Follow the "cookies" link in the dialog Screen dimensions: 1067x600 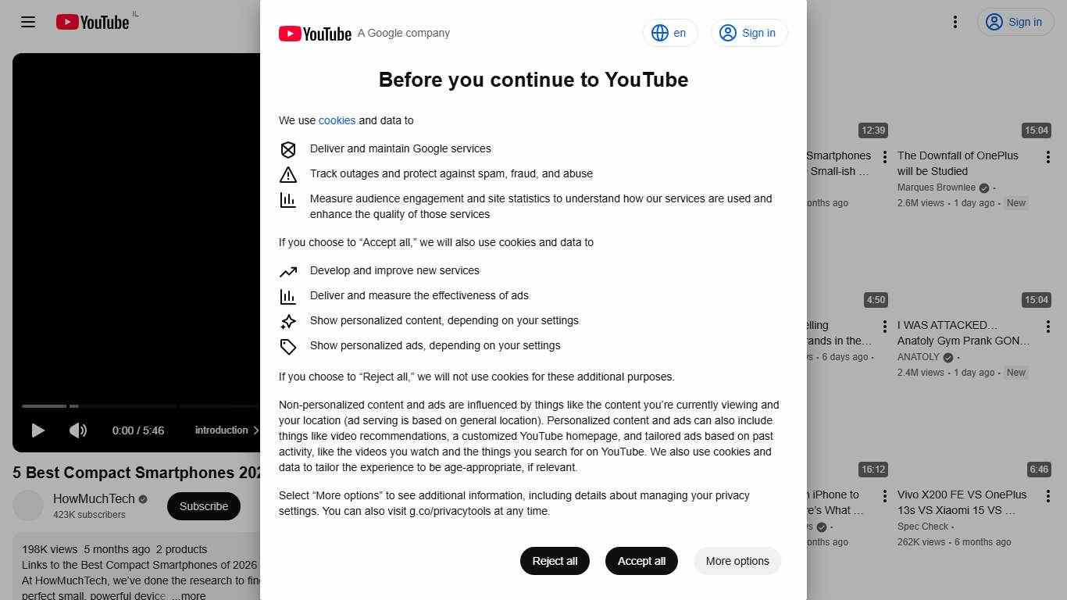click(x=337, y=120)
